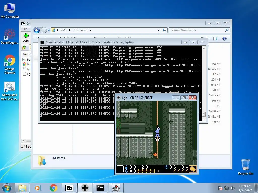Image resolution: width=258 pixels, height=193 pixels.
Task: Open the network tray icon
Action: pos(227,188)
